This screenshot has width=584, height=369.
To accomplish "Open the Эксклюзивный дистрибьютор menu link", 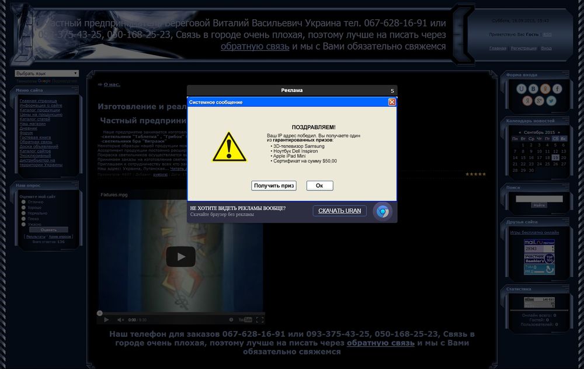I will pos(41,160).
